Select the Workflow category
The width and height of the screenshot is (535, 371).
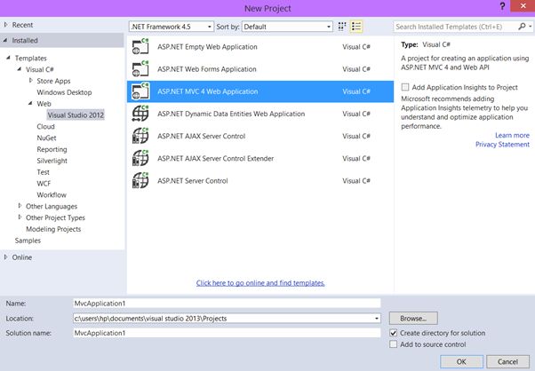pos(52,195)
